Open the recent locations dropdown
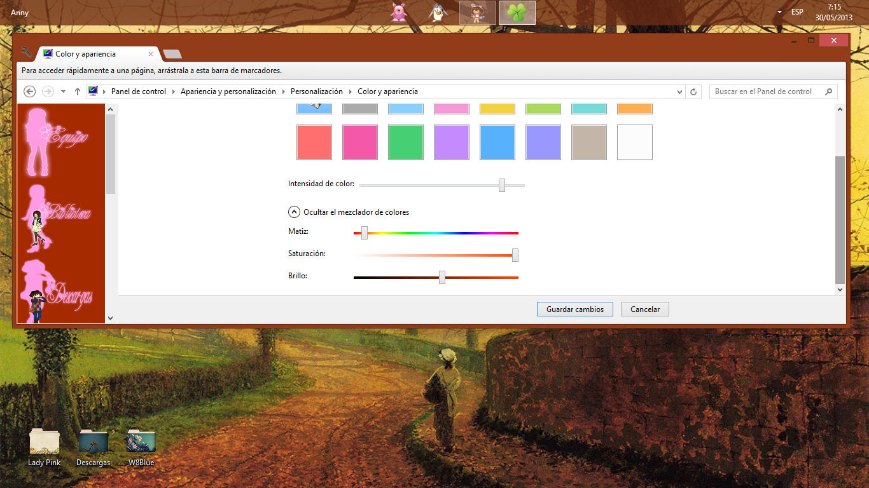Screen dimensions: 869x488 pyautogui.click(x=63, y=91)
